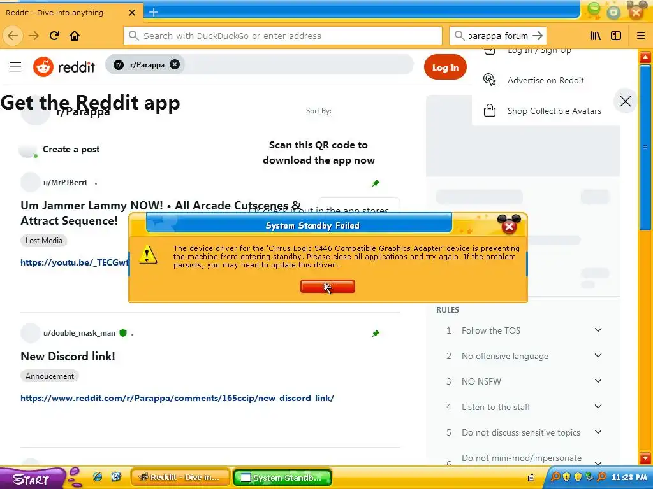The width and height of the screenshot is (653, 489).
Task: Open the youtu.be link in the post
Action: click(x=74, y=262)
